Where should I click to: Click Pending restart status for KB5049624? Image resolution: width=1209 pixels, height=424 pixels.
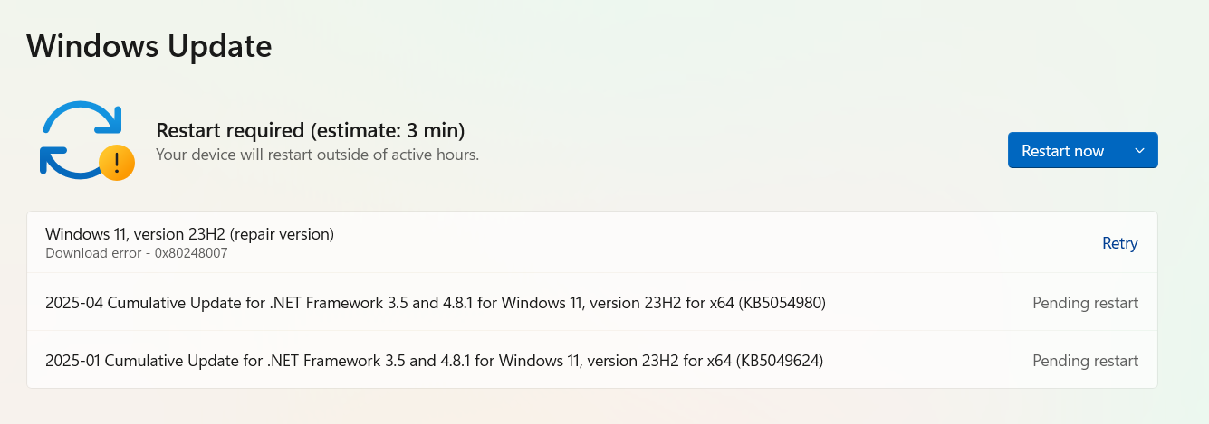[x=1085, y=361]
